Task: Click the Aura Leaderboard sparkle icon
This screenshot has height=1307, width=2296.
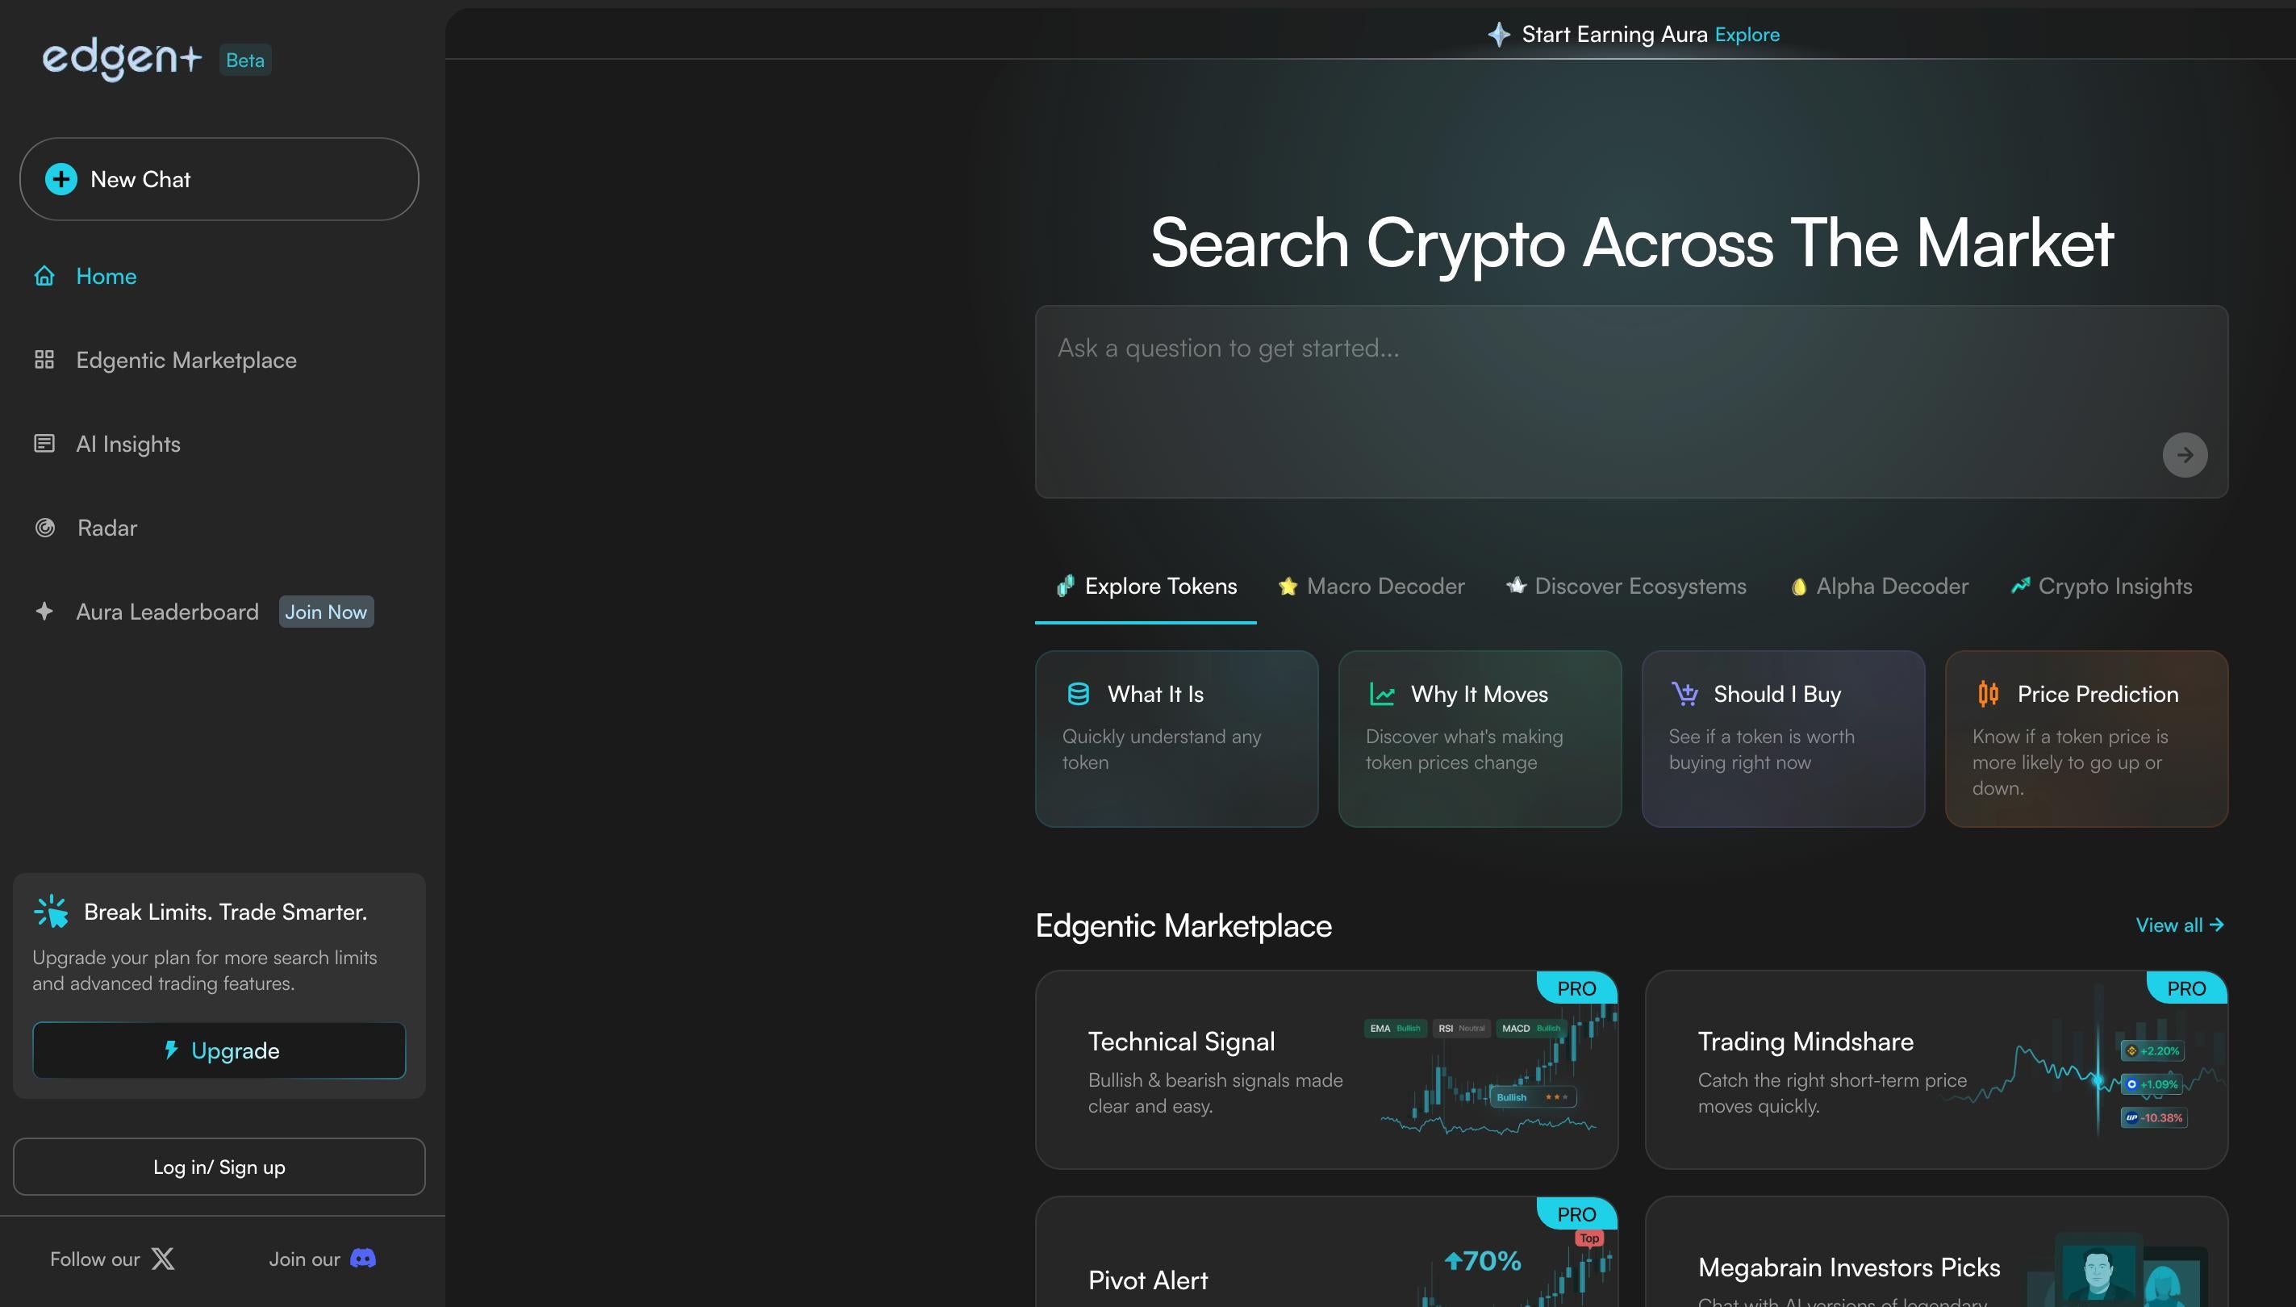Action: 44,612
